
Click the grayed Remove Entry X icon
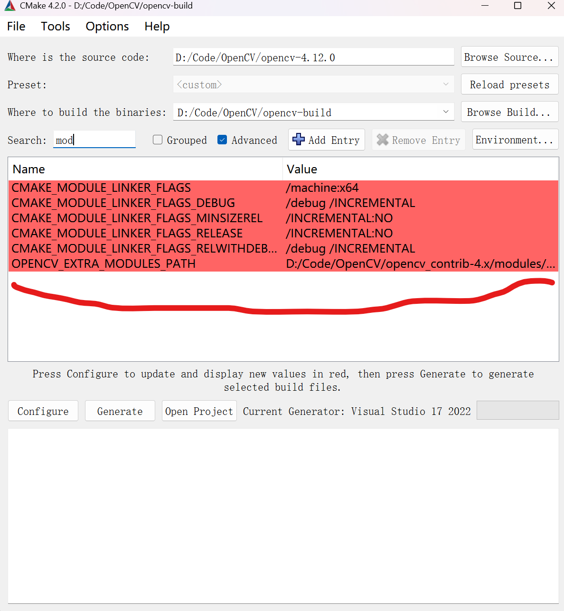click(382, 140)
